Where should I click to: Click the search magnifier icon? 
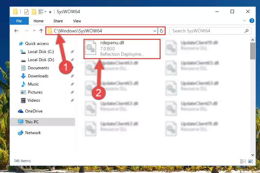pyautogui.click(x=246, y=31)
